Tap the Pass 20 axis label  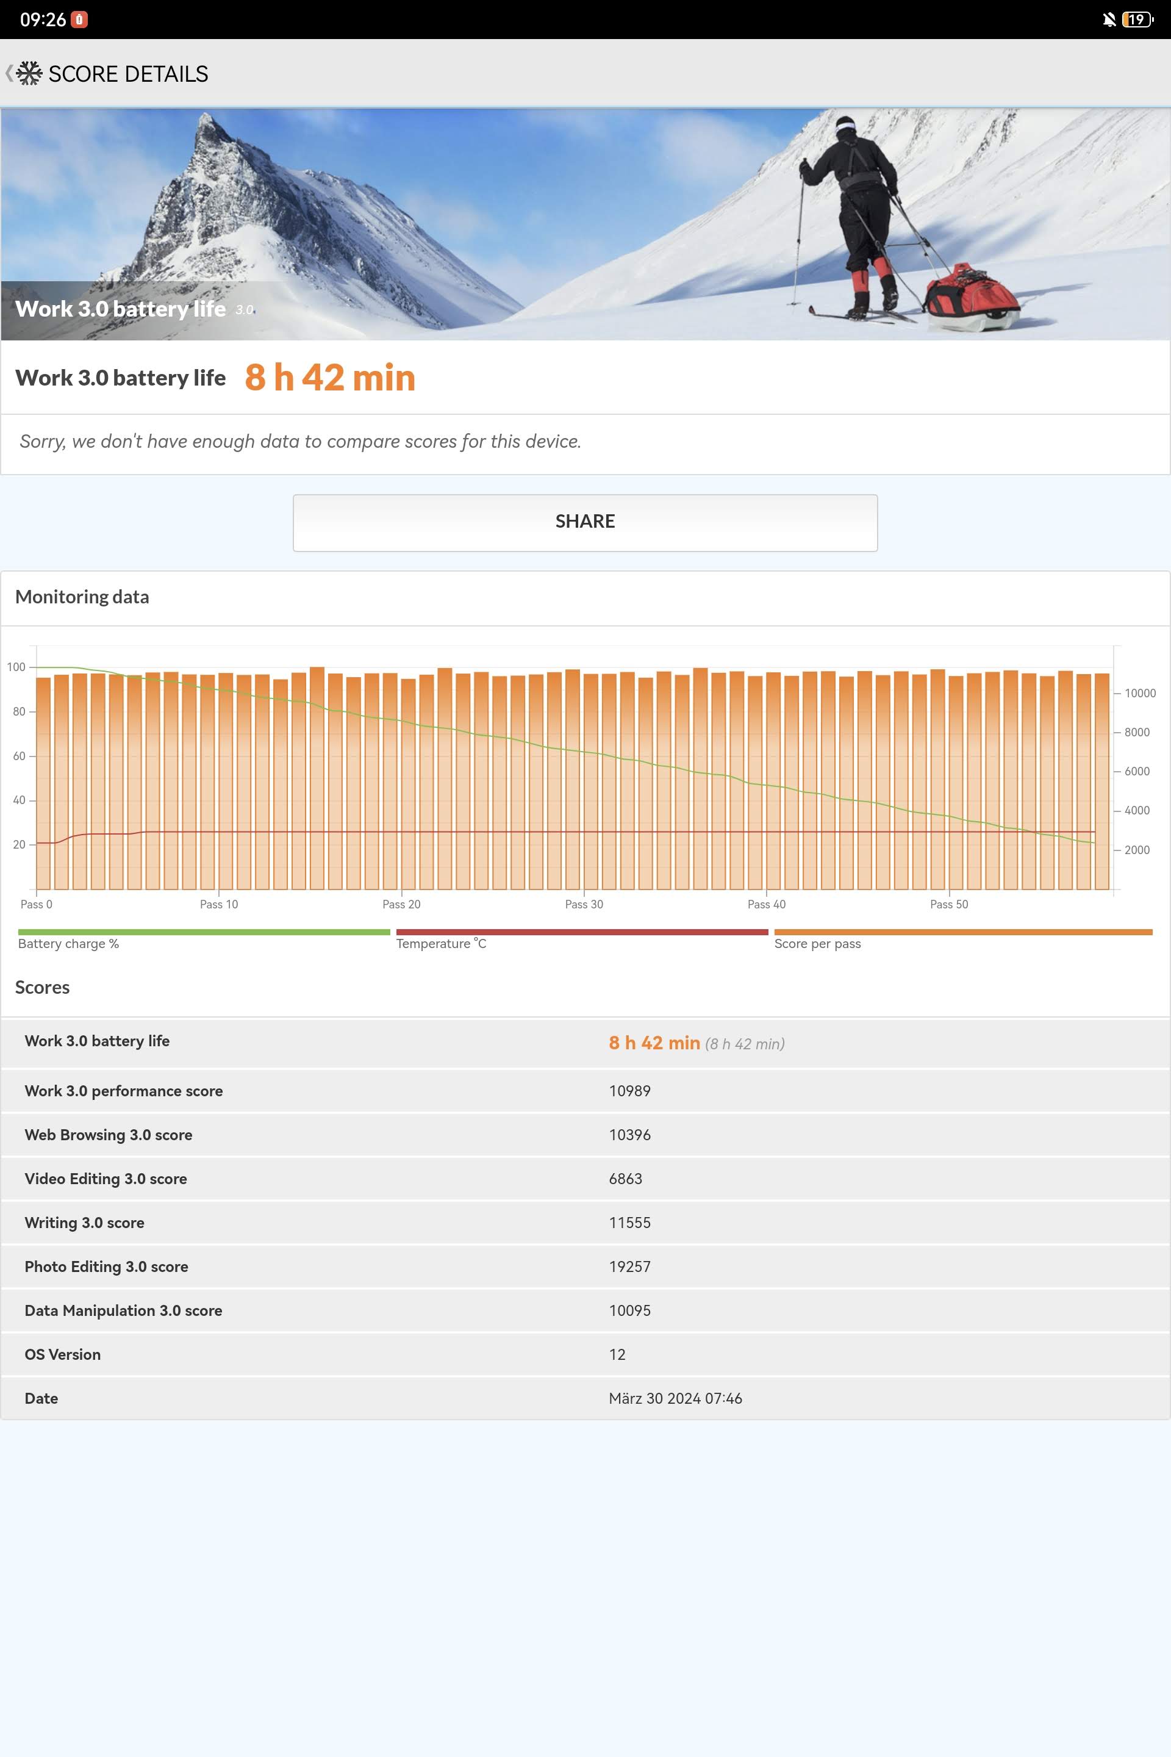401,904
